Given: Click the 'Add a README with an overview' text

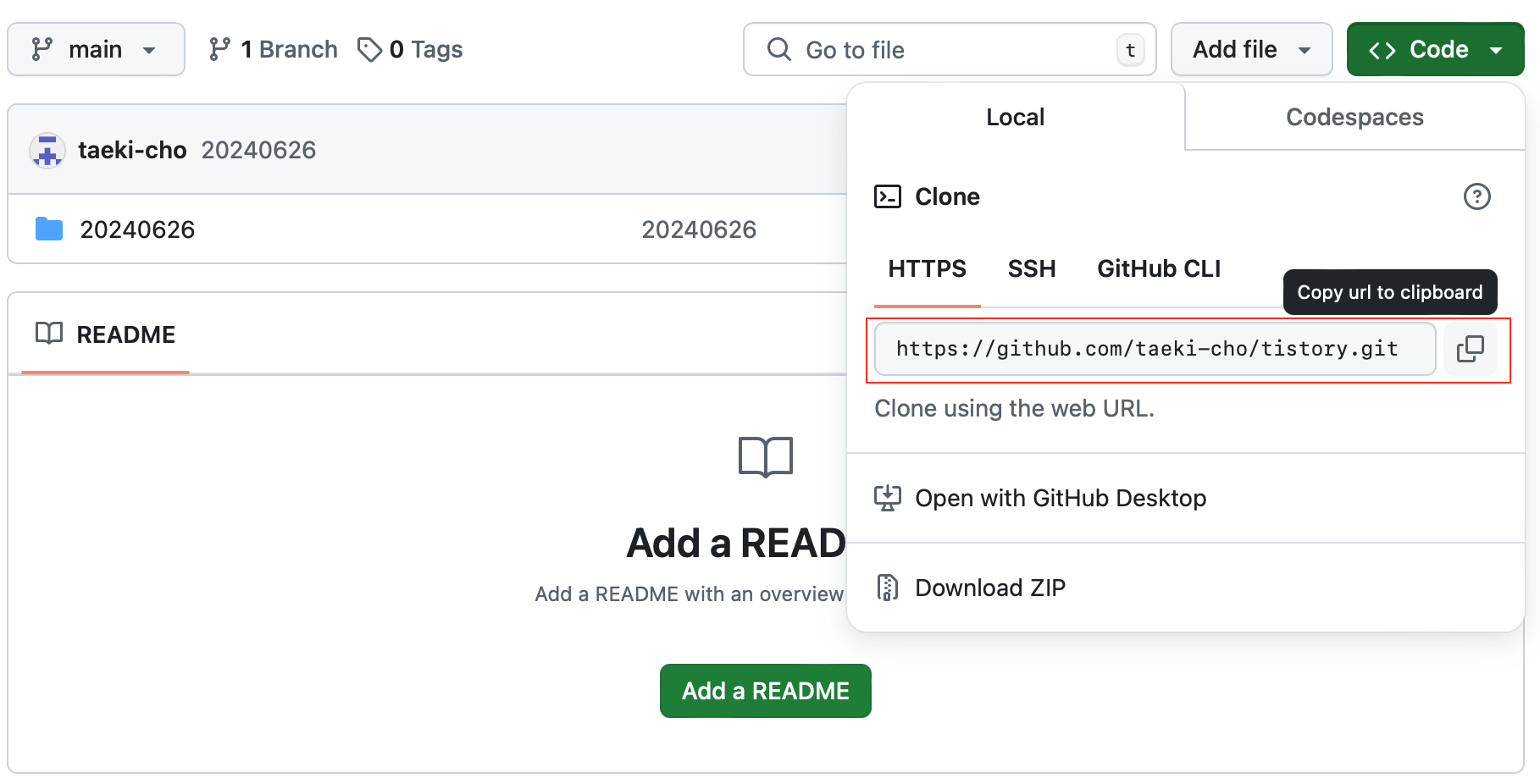Looking at the screenshot, I should [x=689, y=594].
